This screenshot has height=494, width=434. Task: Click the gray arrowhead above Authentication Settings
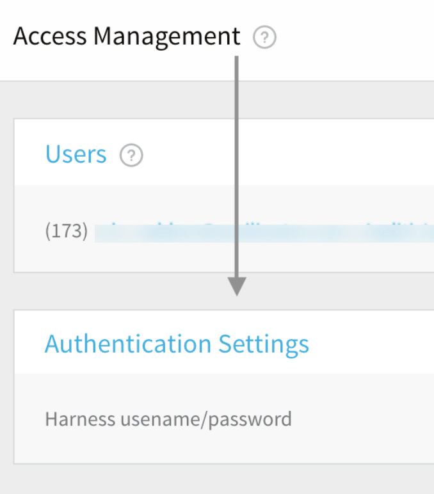[x=237, y=287]
